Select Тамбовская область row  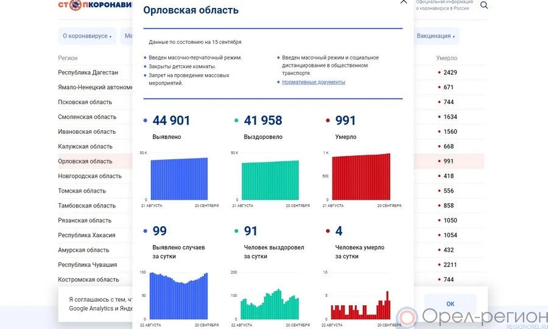pyautogui.click(x=86, y=206)
